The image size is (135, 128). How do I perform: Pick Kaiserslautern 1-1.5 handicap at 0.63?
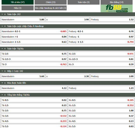coord(34,42)
